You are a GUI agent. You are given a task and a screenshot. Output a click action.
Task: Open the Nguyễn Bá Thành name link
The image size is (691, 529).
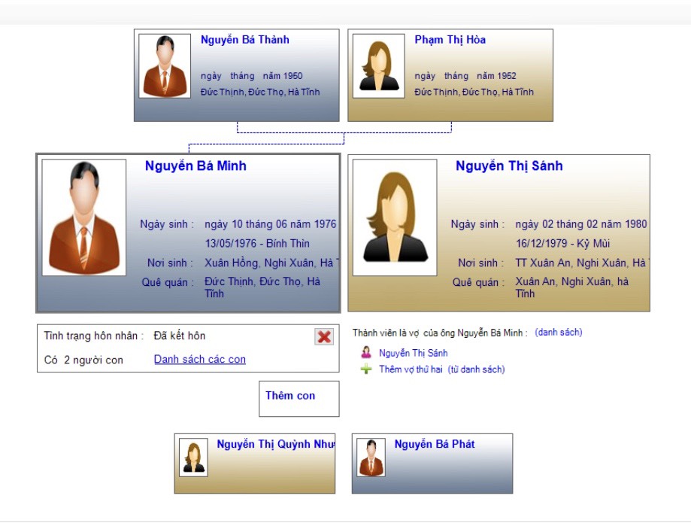245,40
